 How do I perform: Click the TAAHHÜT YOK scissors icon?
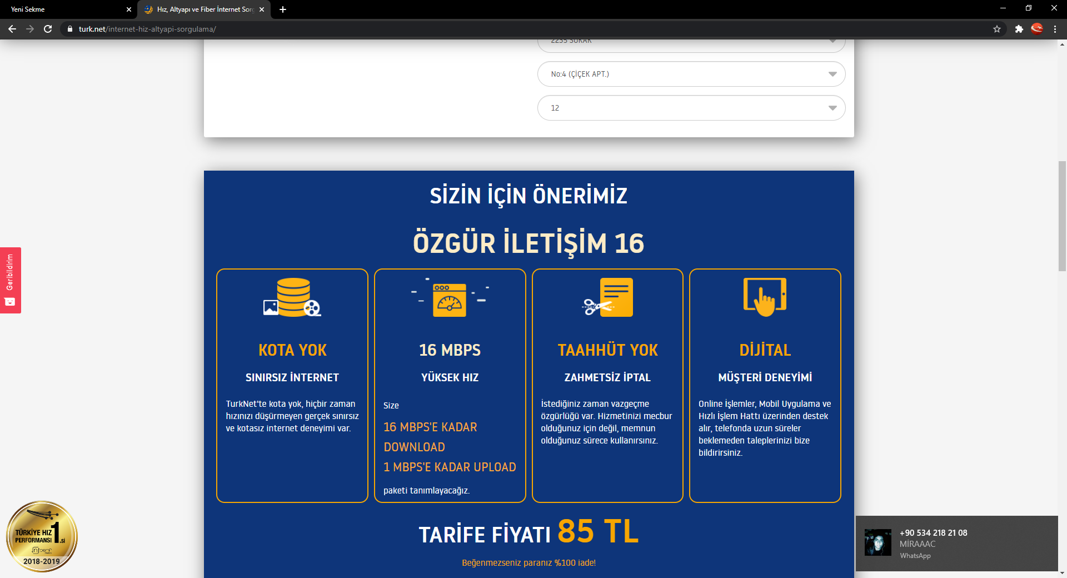(607, 297)
